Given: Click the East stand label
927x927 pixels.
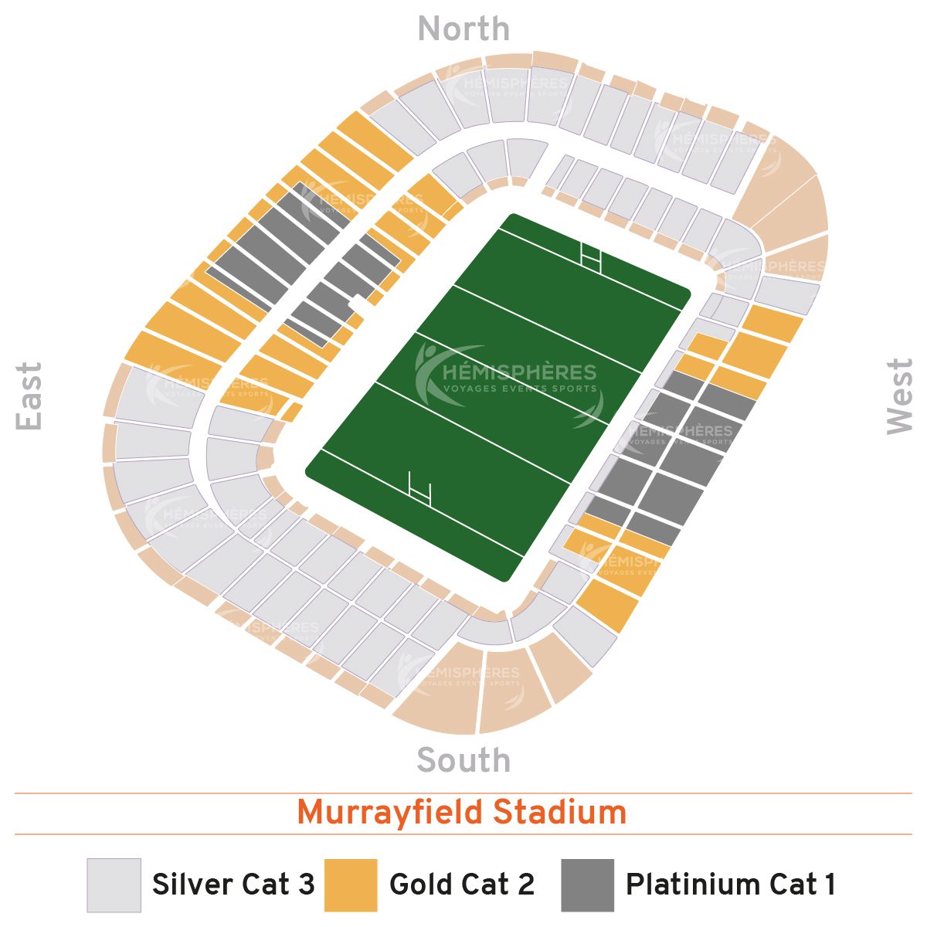Looking at the screenshot, I should [x=29, y=396].
